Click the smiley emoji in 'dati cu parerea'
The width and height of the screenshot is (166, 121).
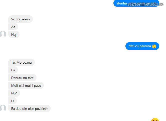click(x=154, y=46)
